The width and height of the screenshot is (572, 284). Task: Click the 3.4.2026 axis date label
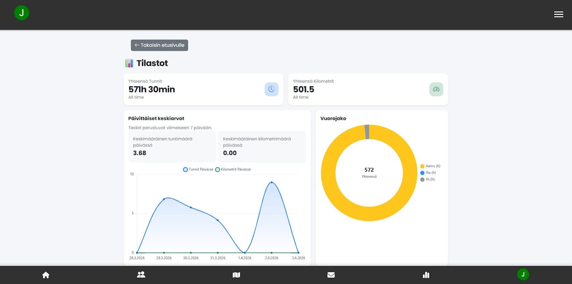[x=298, y=258]
